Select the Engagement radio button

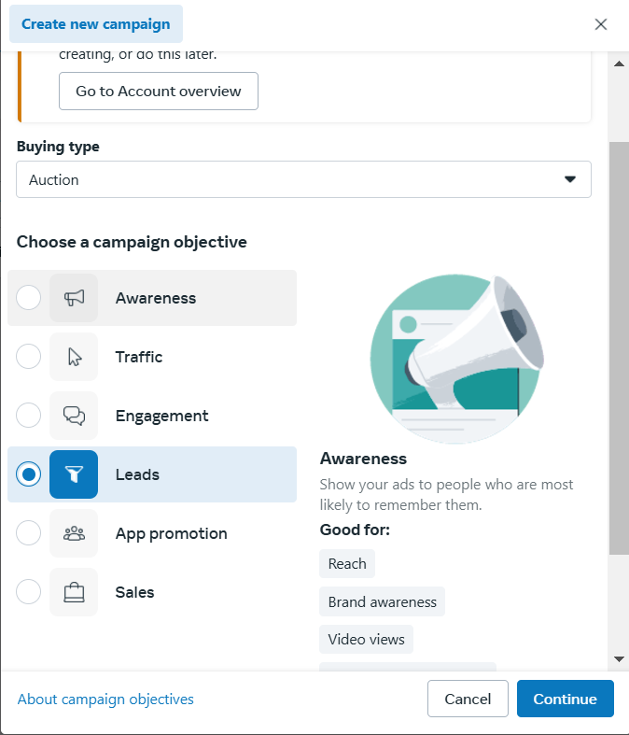point(29,416)
